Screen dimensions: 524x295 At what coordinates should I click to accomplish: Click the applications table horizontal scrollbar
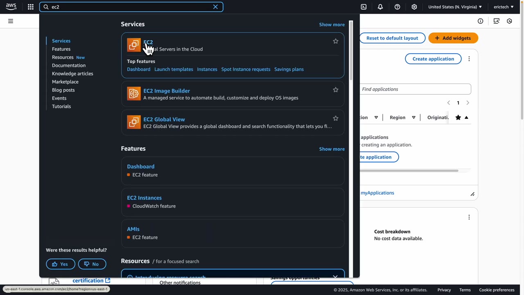409,170
